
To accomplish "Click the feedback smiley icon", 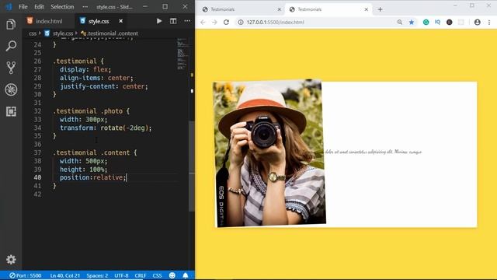I will (x=172, y=275).
